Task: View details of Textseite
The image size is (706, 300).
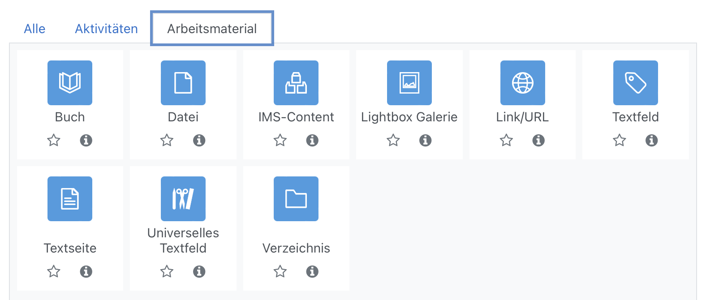Action: pos(86,271)
